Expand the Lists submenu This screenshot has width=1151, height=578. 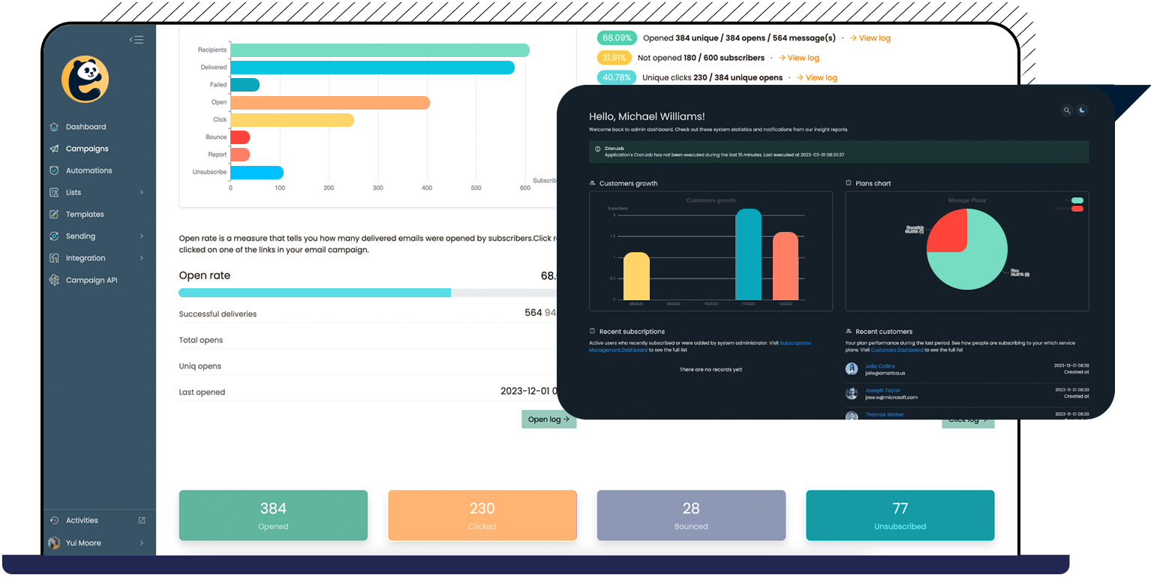142,192
